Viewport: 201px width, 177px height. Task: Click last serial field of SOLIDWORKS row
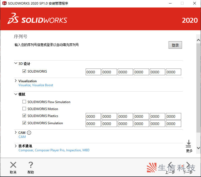(173, 72)
